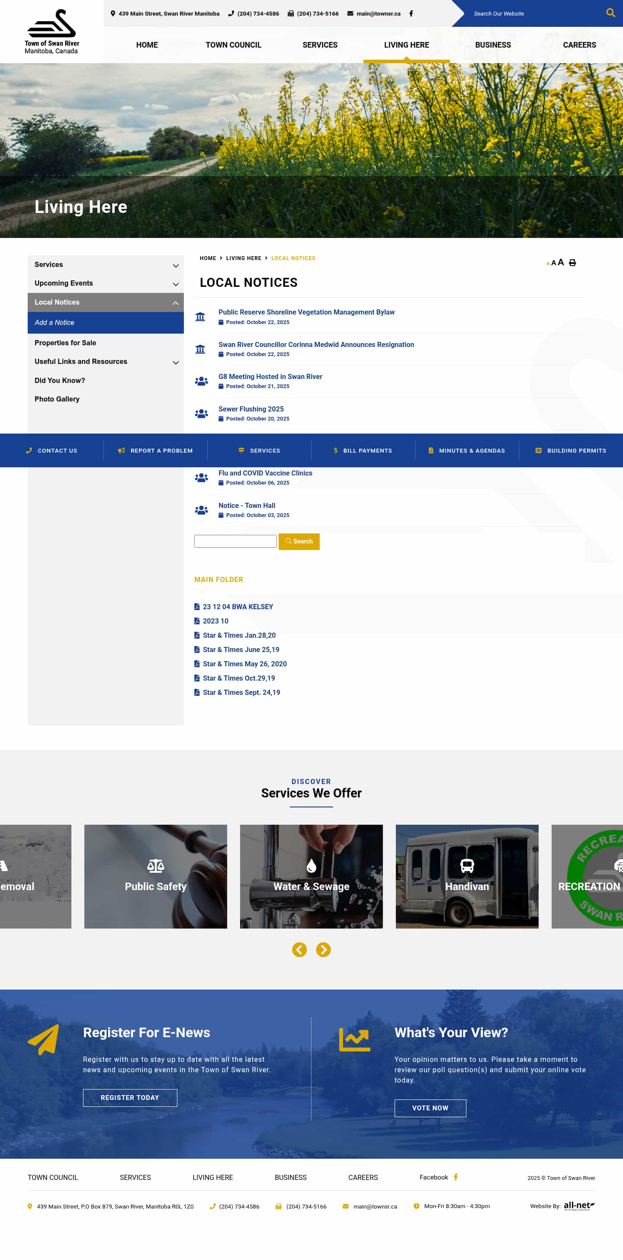Open Properties for Sale sidebar item
The width and height of the screenshot is (623, 1260).
(106, 343)
